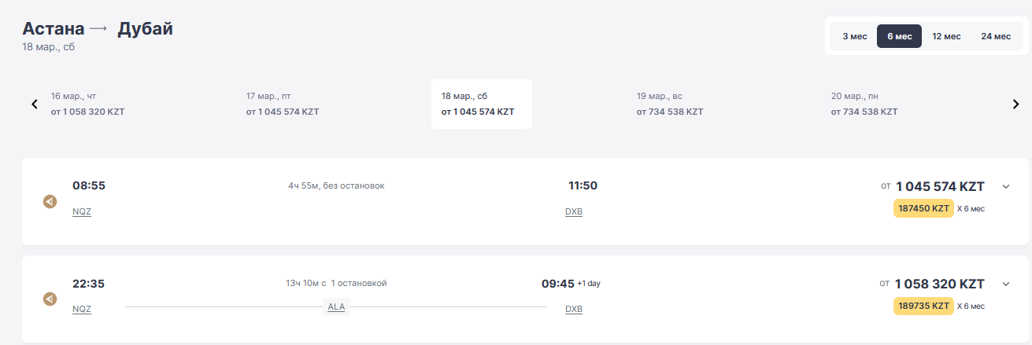Switch to 16 мар., чт date tab
This screenshot has height=345, width=1032.
click(x=88, y=104)
